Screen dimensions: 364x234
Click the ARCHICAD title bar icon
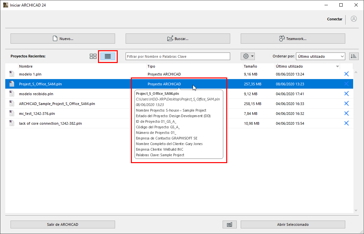[6, 5]
